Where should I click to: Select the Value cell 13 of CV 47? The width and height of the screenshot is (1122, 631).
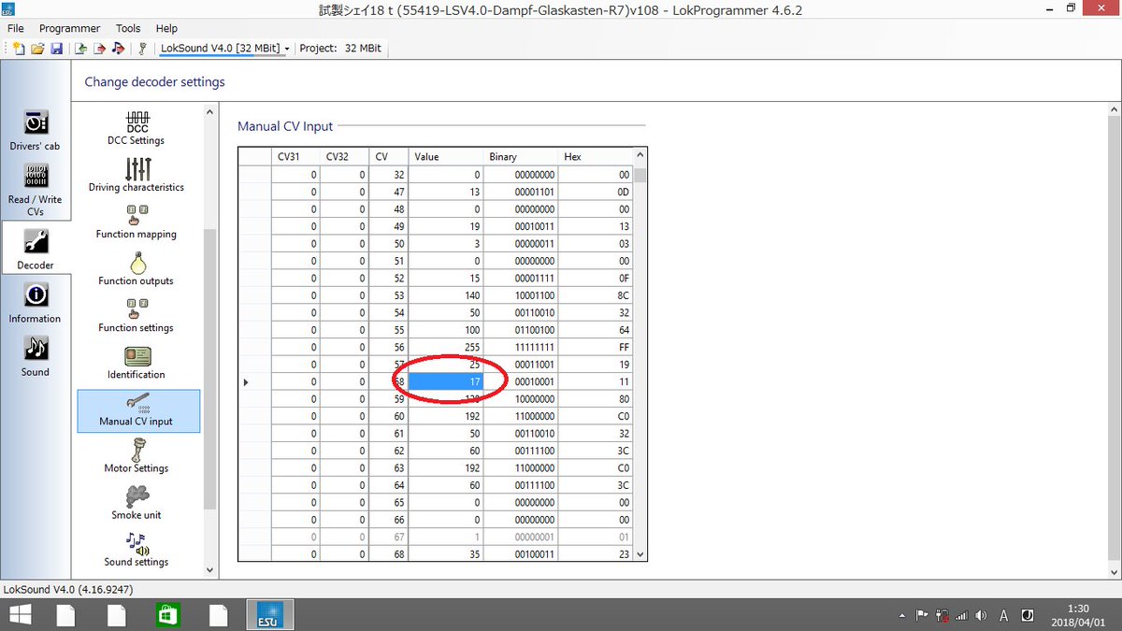coord(446,192)
